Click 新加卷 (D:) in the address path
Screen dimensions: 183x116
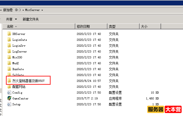pos(12,10)
